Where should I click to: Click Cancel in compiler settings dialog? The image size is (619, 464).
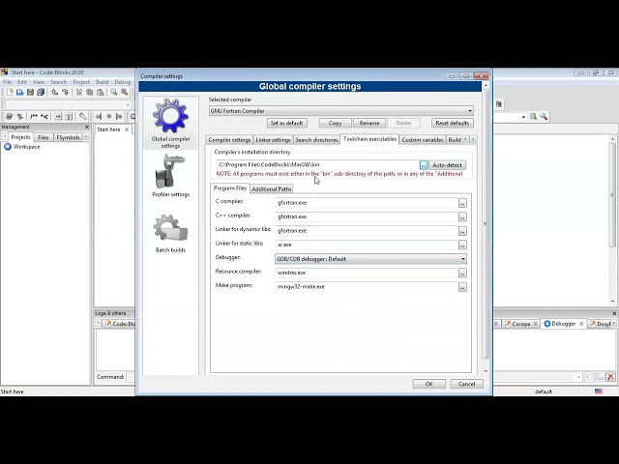point(466,384)
